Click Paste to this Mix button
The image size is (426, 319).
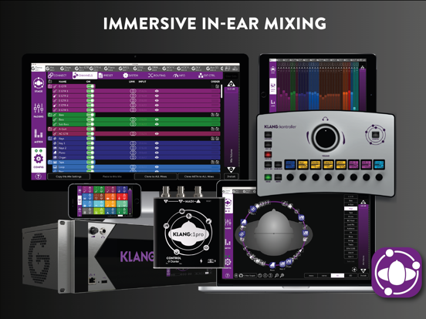(x=112, y=176)
